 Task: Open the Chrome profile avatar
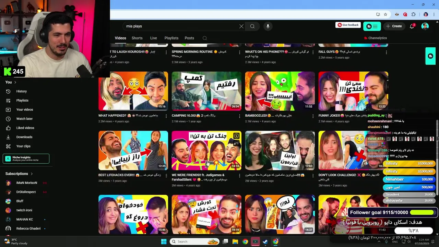[426, 14]
